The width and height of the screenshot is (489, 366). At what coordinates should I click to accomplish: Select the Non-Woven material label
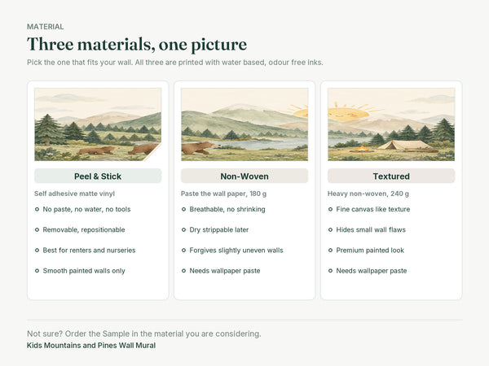point(244,176)
